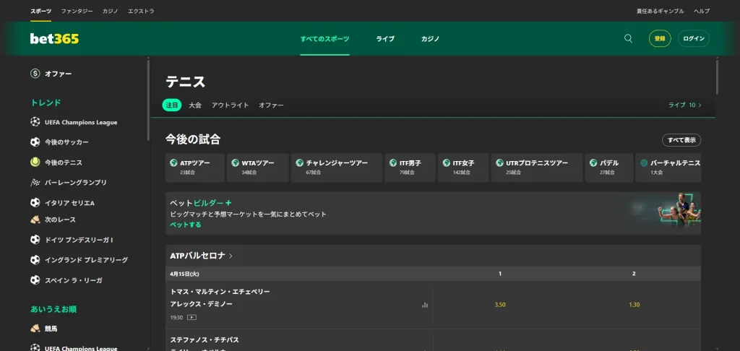
Task: Click tennis ball icon beside 今後のテニス
Action: click(35, 162)
